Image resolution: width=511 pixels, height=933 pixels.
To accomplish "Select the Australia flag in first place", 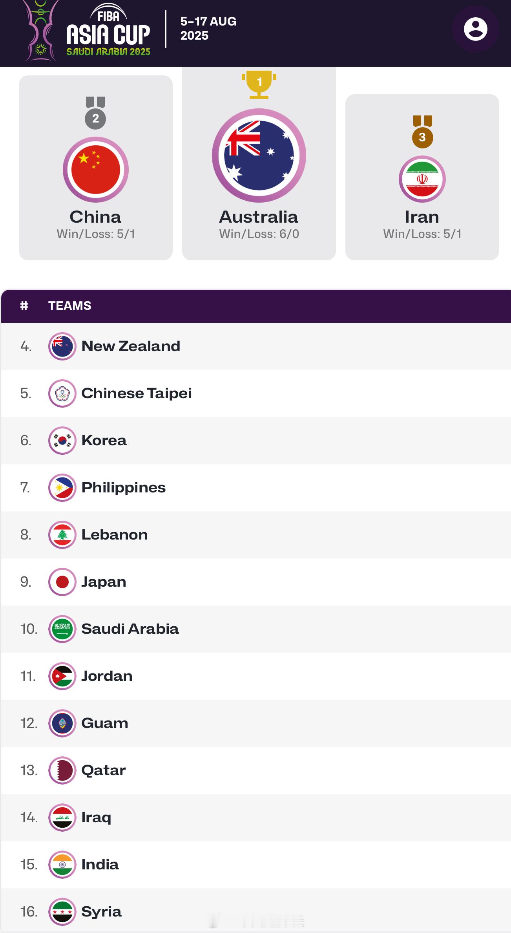I will tap(259, 155).
